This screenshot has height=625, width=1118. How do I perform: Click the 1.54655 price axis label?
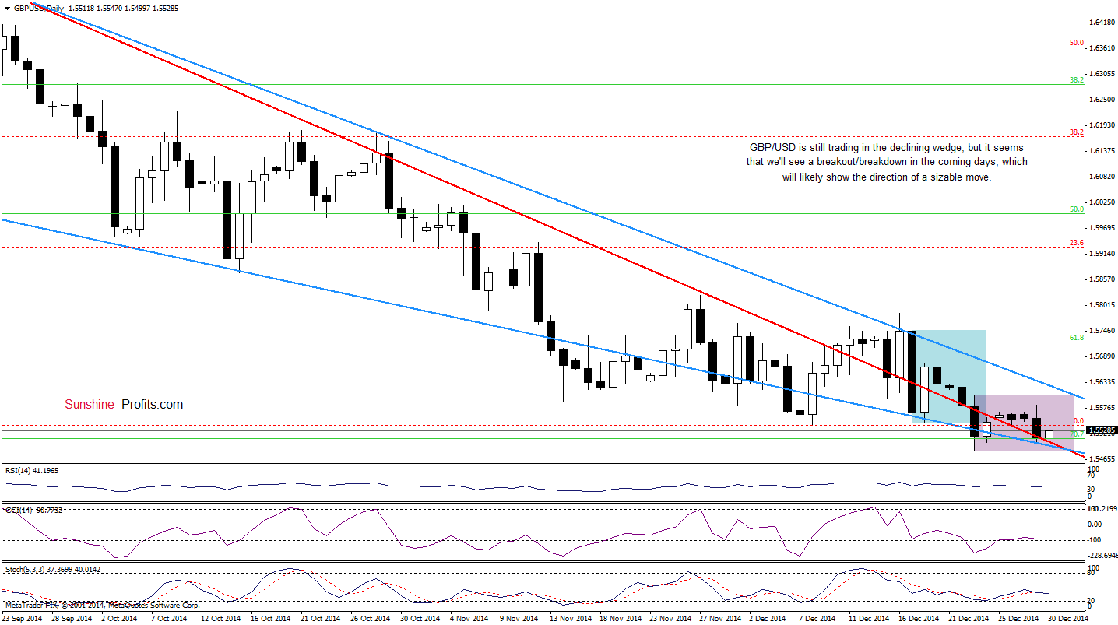coord(1102,459)
